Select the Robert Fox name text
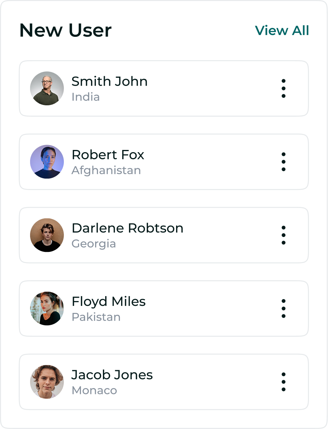The image size is (328, 429). [x=108, y=155]
